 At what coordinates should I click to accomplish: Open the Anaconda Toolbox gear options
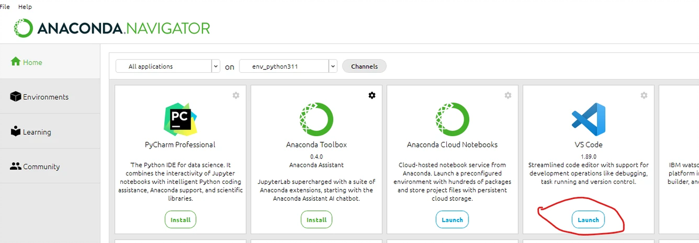[x=372, y=95]
